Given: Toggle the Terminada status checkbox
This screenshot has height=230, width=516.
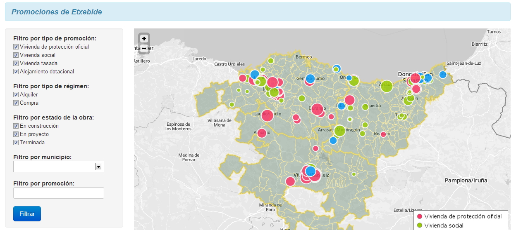Looking at the screenshot, I should [16, 143].
